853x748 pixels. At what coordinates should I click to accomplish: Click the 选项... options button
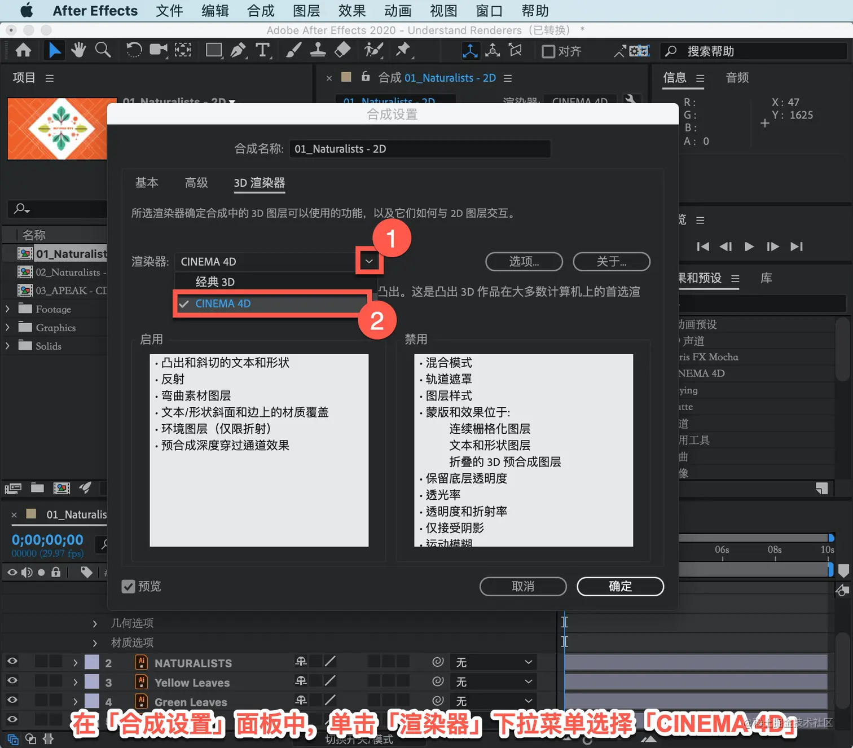coord(524,262)
